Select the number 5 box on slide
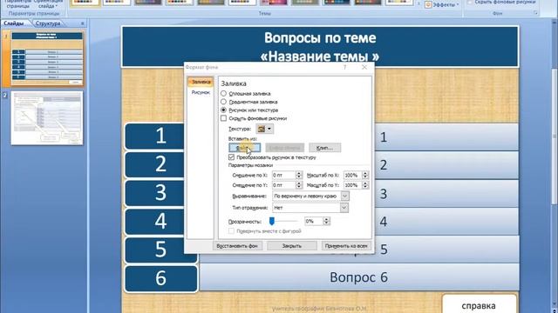 [x=160, y=250]
